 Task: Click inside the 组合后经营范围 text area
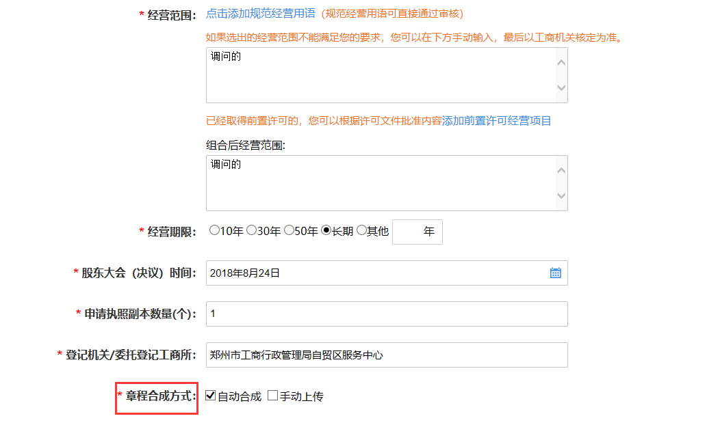pyautogui.click(x=376, y=183)
